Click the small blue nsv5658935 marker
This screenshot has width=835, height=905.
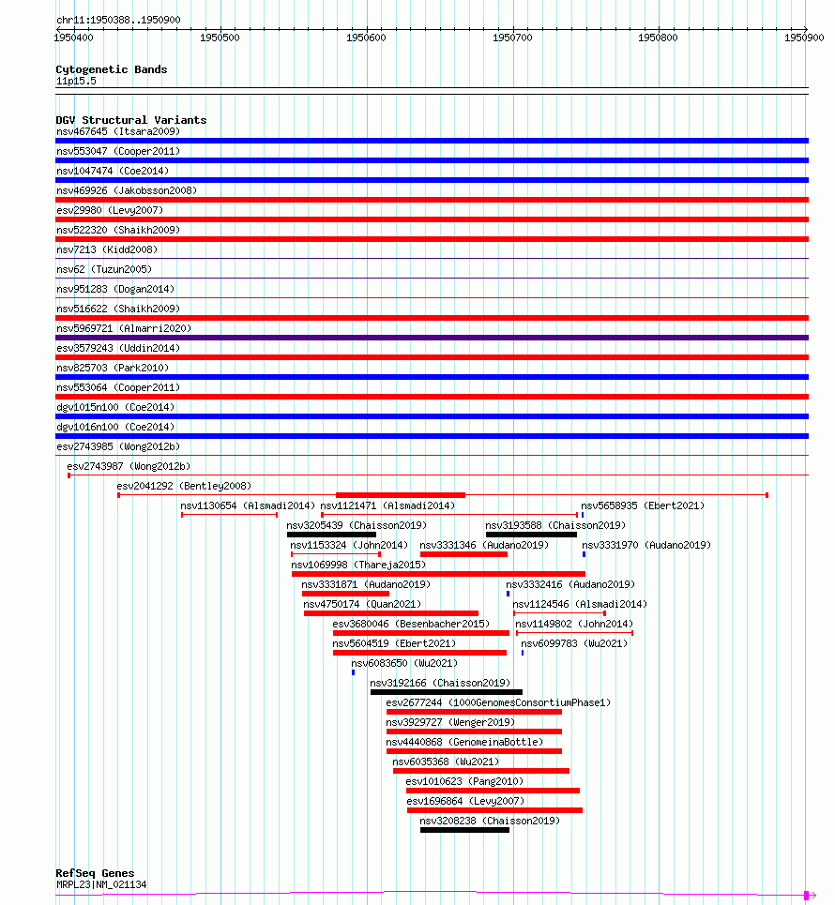(583, 515)
